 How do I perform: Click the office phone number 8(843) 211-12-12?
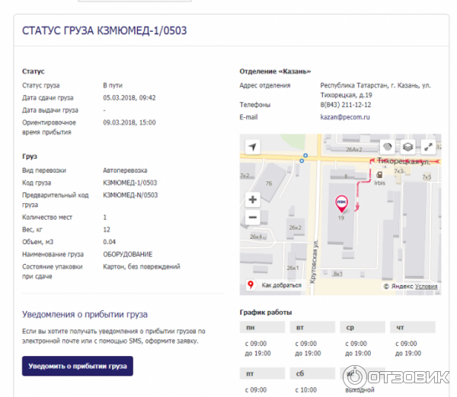click(x=346, y=105)
